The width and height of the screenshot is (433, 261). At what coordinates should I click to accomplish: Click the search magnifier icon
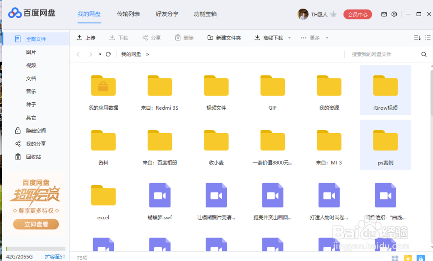pyautogui.click(x=424, y=54)
